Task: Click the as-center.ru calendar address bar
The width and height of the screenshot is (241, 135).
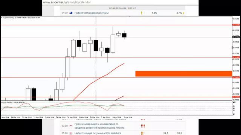Action: tap(67, 2)
